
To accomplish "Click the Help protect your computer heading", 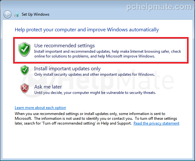I will [87, 30].
